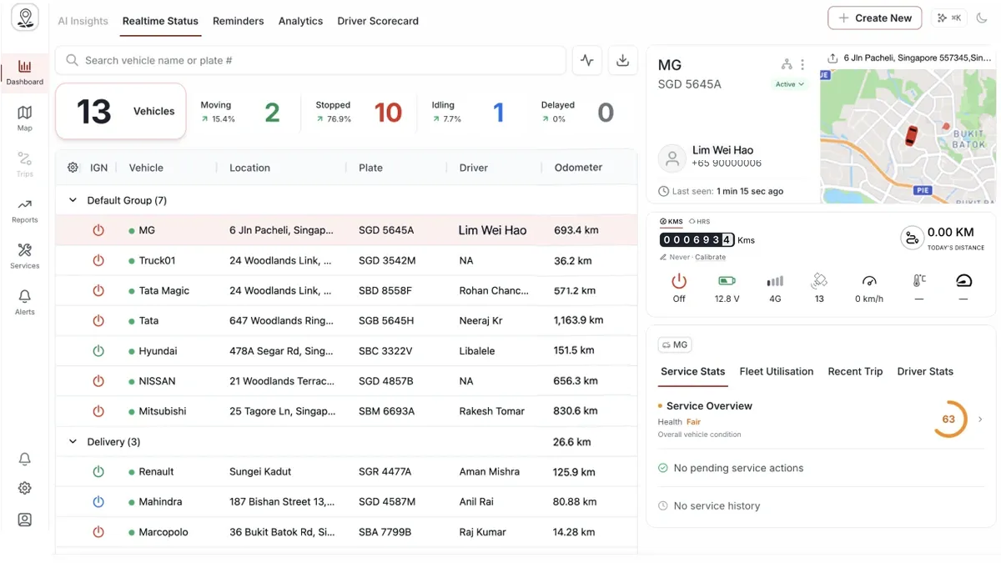1001x563 pixels.
Task: Open the three-dot menu for MG
Action: pos(802,65)
